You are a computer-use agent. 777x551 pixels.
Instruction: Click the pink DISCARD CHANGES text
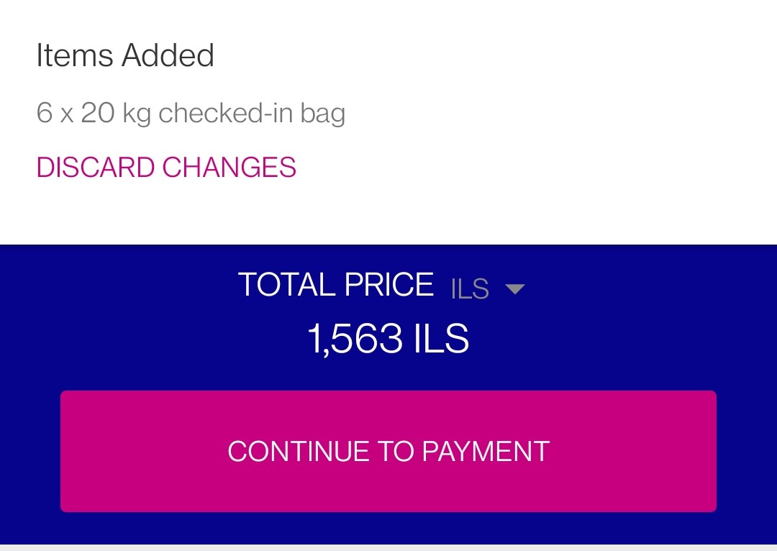[x=166, y=167]
